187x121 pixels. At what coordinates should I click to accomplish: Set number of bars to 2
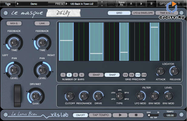(69, 75)
